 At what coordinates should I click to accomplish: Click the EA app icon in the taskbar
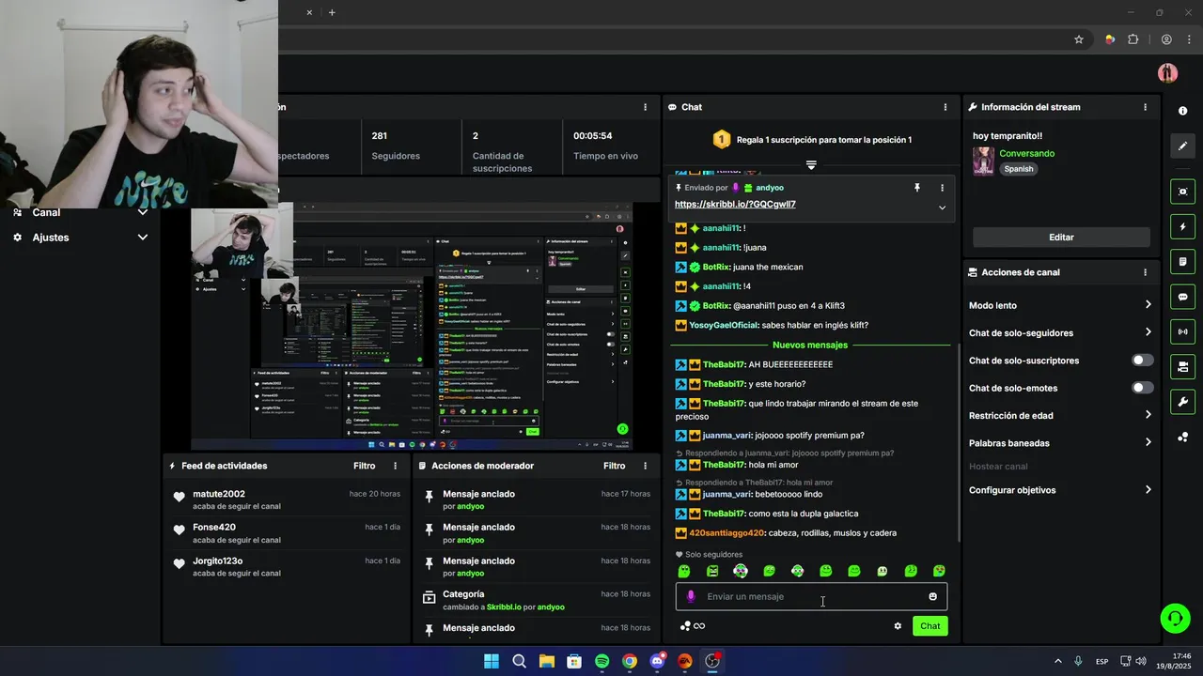(684, 661)
